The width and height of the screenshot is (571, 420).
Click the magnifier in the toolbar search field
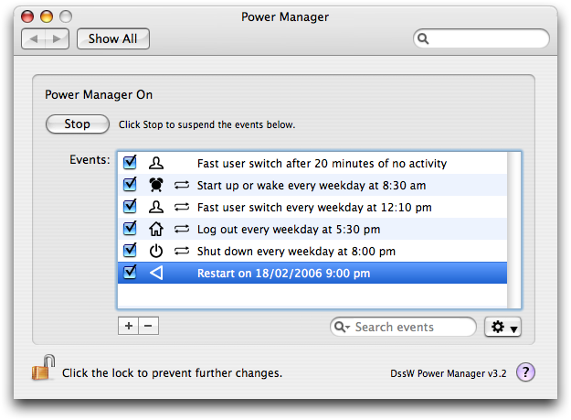pos(423,39)
